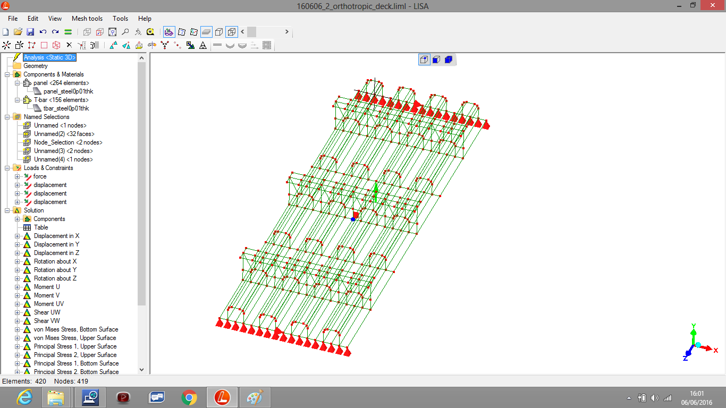
Task: Click the green Solve icon
Action: [x=68, y=32]
